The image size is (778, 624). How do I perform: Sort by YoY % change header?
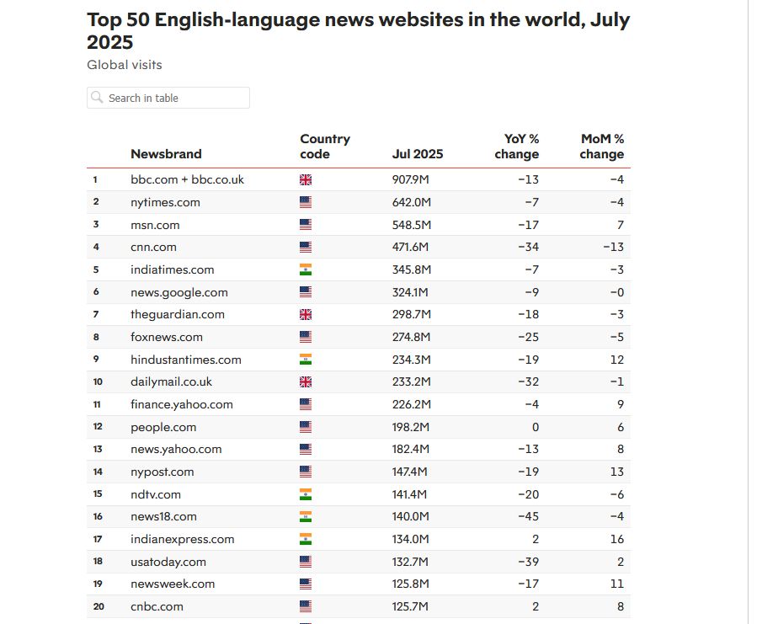click(516, 147)
